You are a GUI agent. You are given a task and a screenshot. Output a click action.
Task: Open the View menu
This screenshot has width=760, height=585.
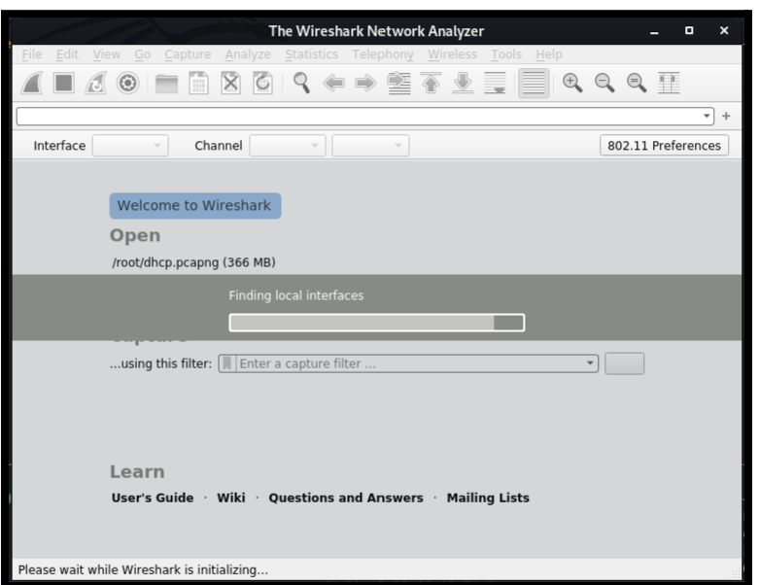(x=107, y=54)
